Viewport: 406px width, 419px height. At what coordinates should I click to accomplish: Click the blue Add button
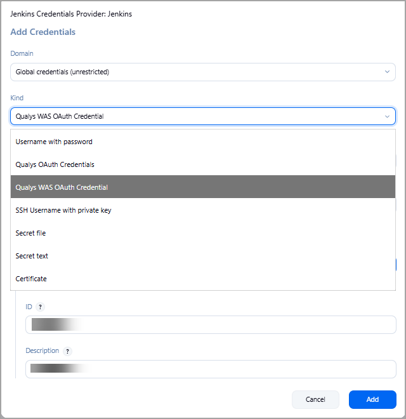tap(372, 399)
